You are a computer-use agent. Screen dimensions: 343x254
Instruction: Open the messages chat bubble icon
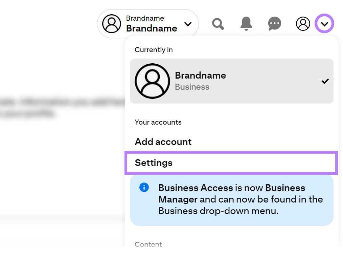[274, 23]
